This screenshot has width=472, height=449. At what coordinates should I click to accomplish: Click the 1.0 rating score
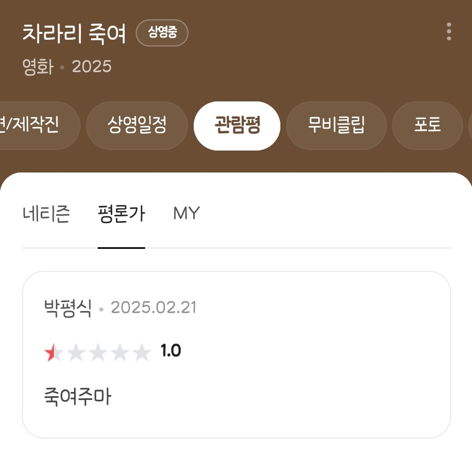point(171,351)
